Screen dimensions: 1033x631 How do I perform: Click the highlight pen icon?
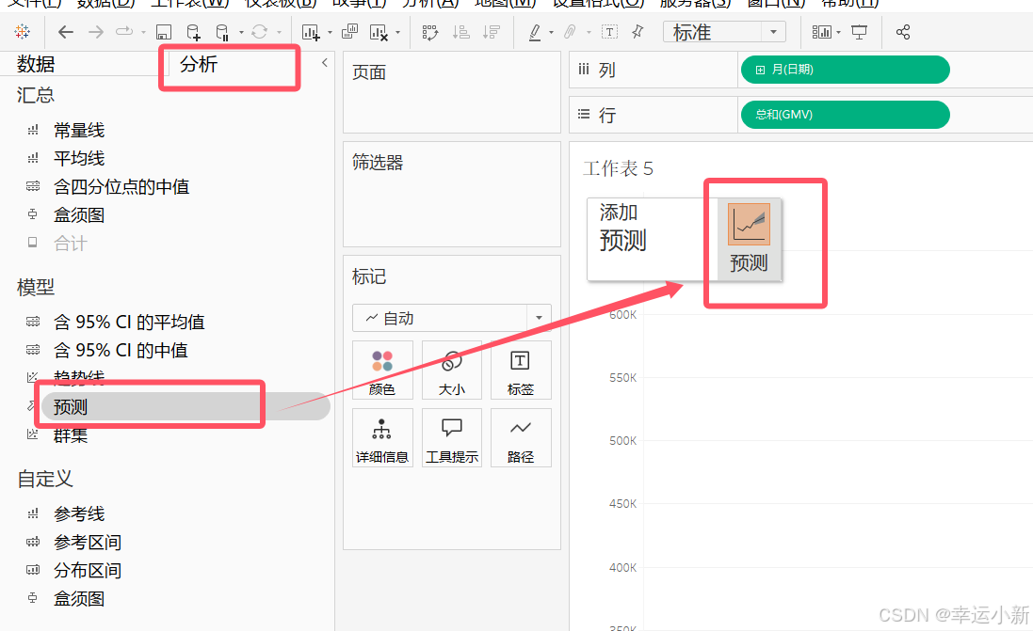(535, 32)
